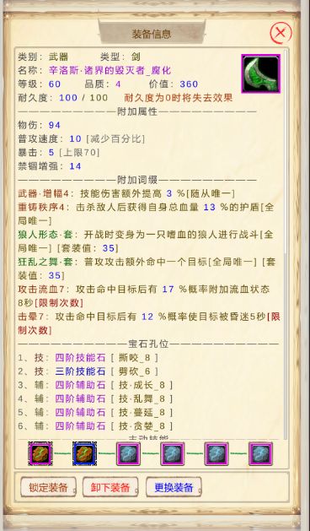The image size is (310, 531).
Task: Click the 四阶技能石 撕咬_8 gem entry
Action: (x=88, y=358)
